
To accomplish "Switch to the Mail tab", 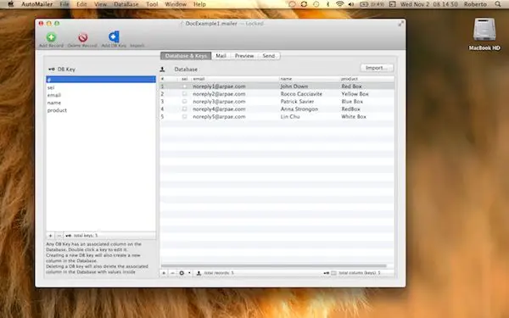I will 221,56.
